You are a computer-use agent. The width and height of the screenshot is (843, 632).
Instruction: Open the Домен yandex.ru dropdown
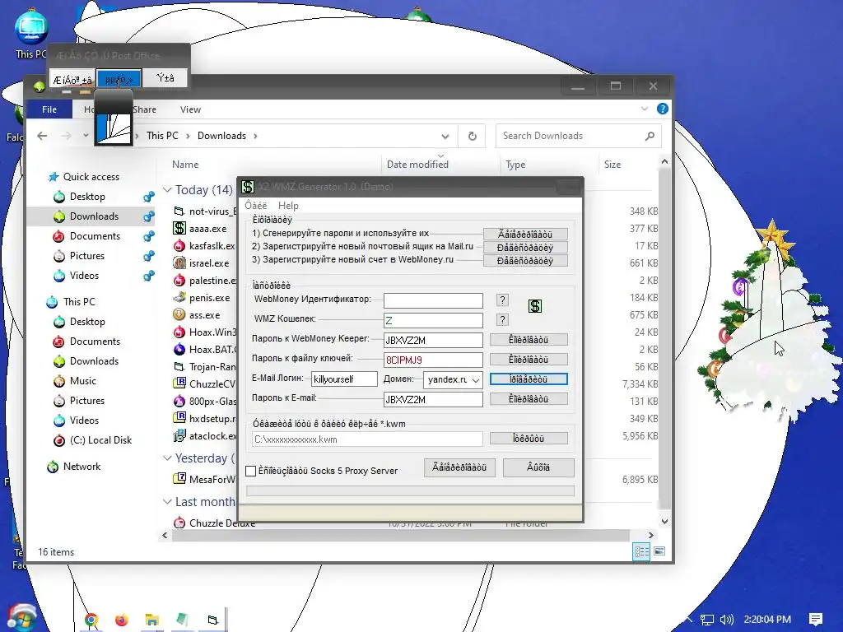point(476,380)
